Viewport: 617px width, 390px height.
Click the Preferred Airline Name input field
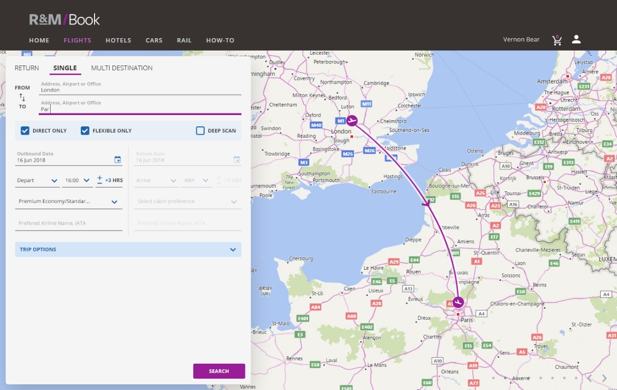point(68,223)
